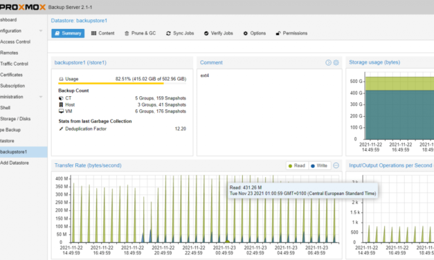Click the Transfer Rate zoom-out icon
Image resolution: width=434 pixels, height=260 pixels.
pos(336,165)
